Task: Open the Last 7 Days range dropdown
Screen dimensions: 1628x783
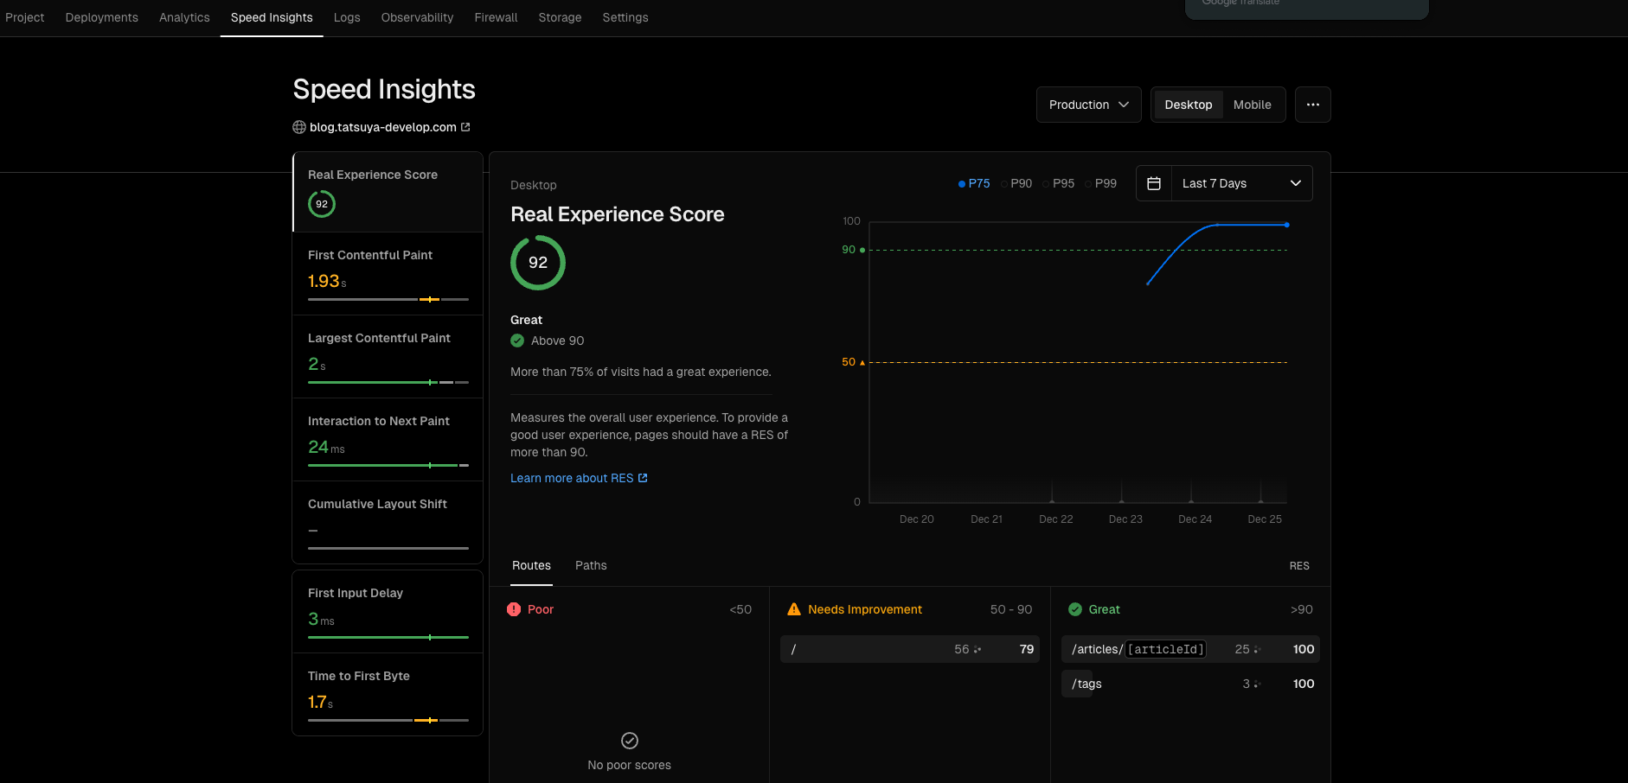Action: point(1241,183)
